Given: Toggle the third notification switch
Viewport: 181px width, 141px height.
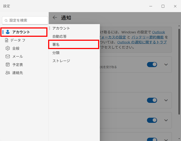Looking at the screenshot, I should click(152, 120).
